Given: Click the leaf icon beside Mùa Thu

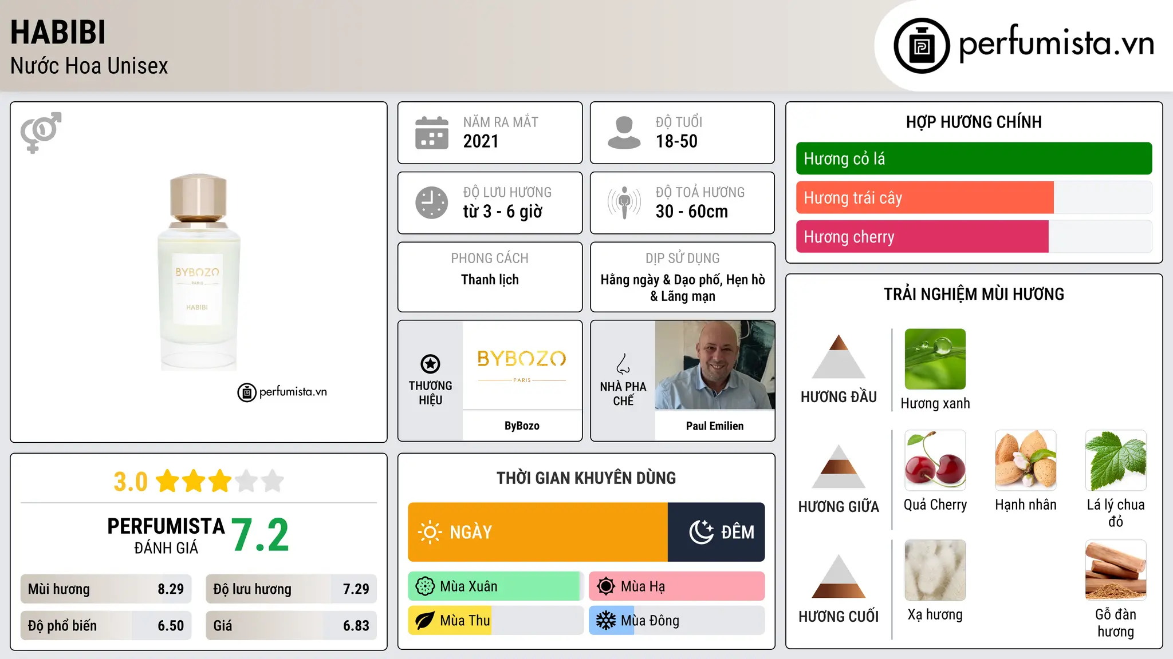Looking at the screenshot, I should tap(425, 621).
